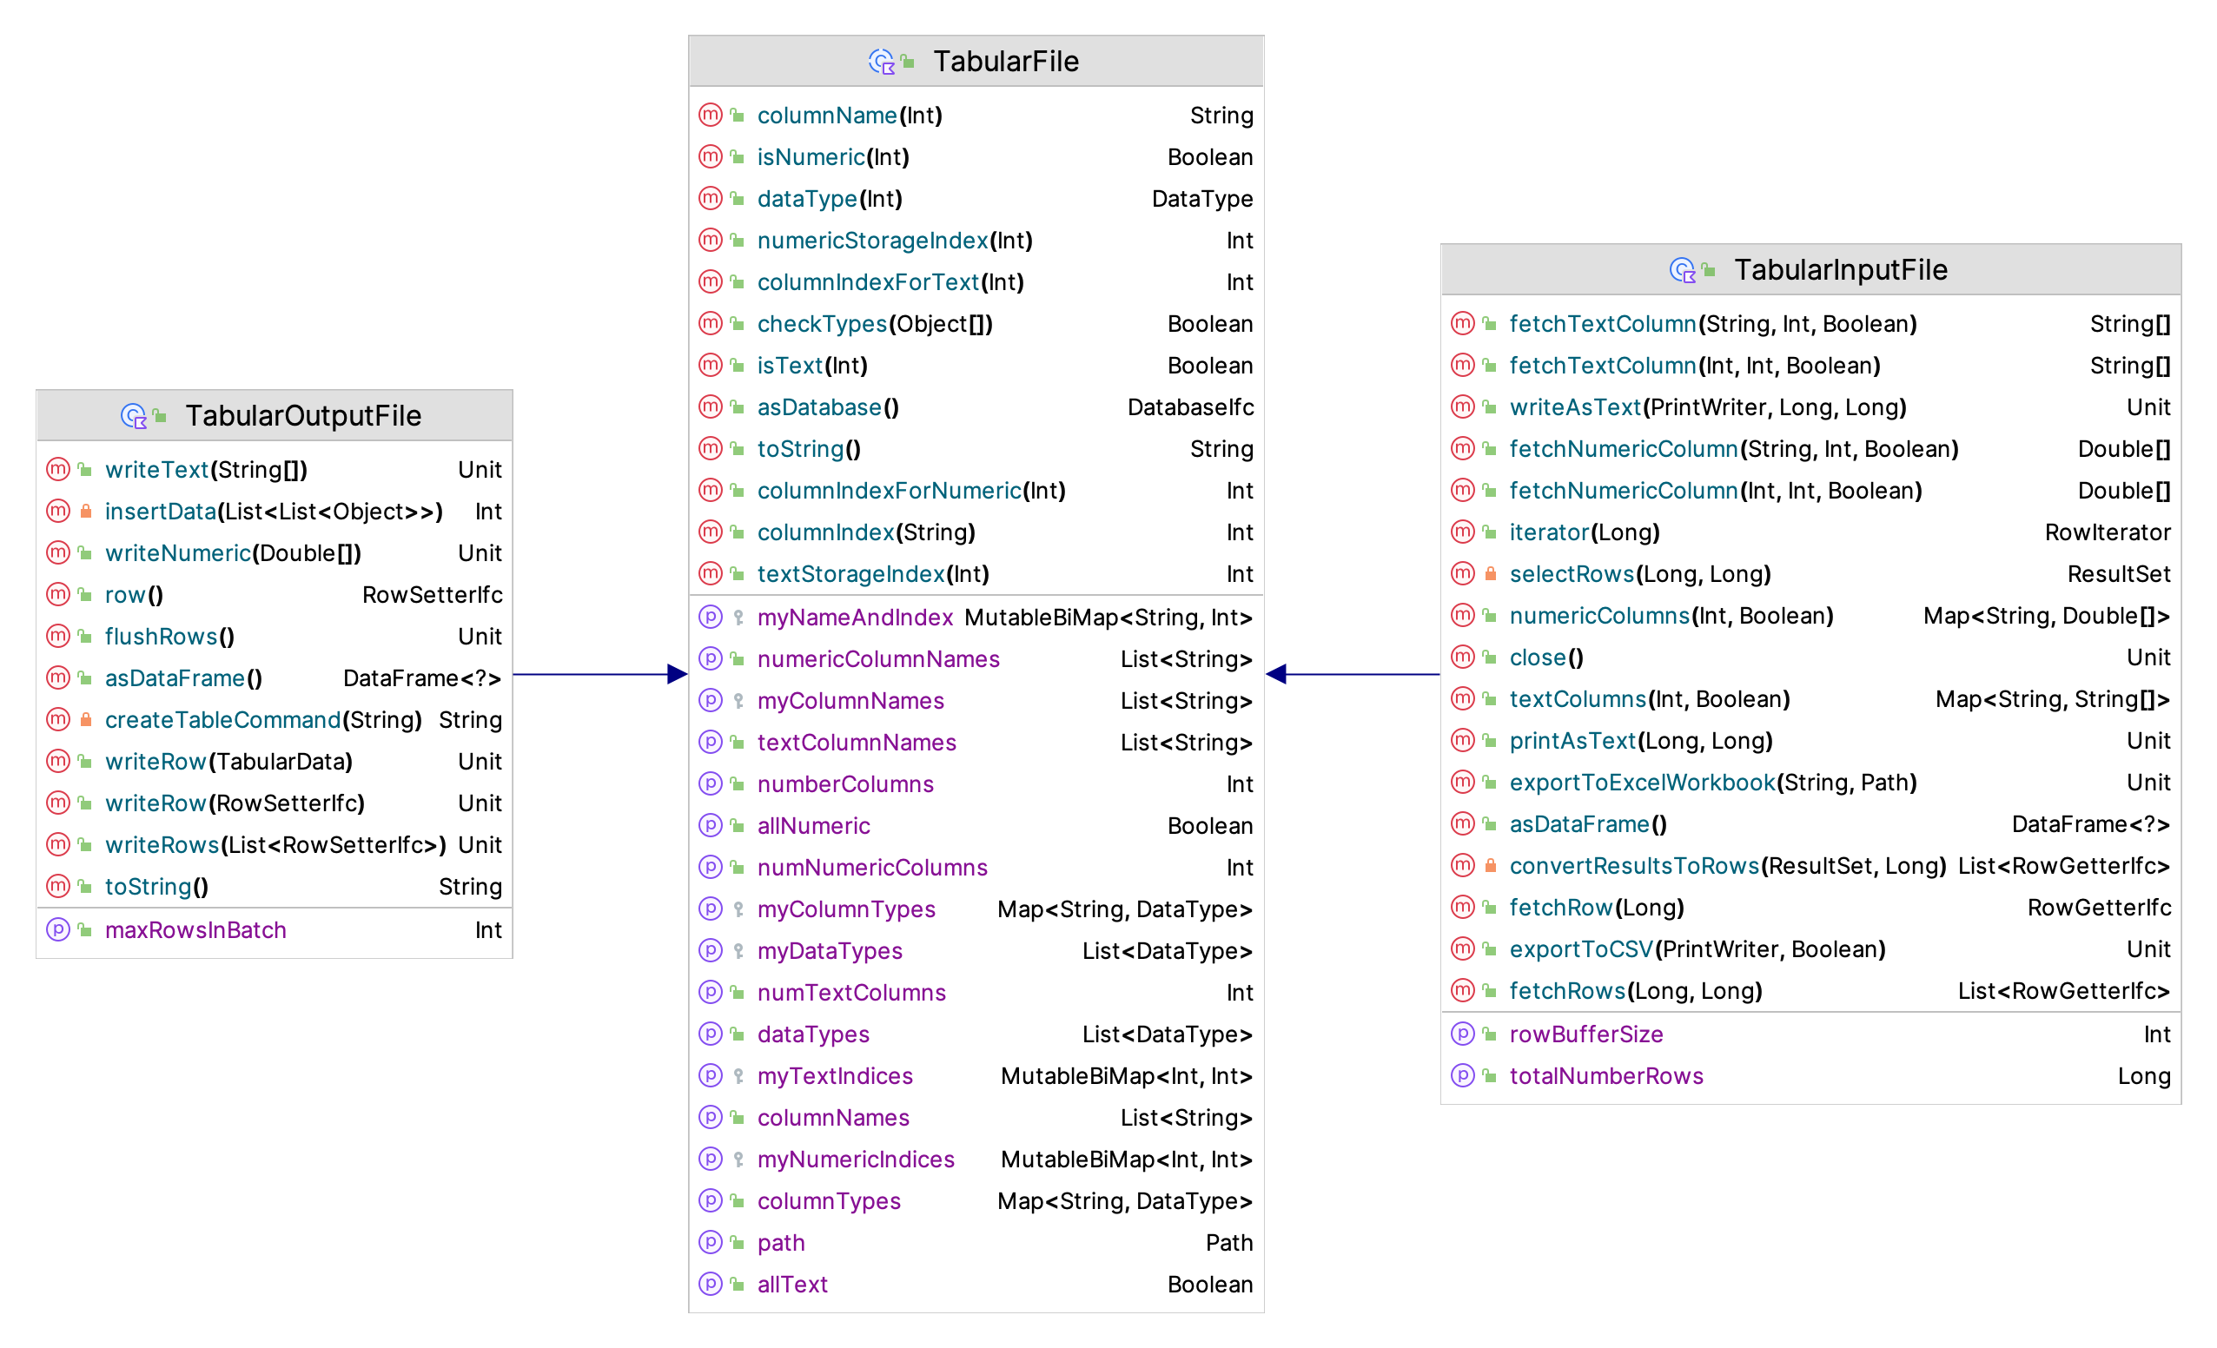Image resolution: width=2217 pixels, height=1348 pixels.
Task: Click the class icon beside TabularInputFile title
Action: coord(1682,270)
